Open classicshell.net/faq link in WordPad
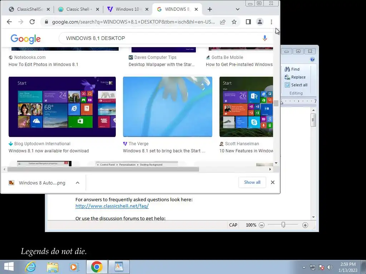The image size is (366, 274). point(112,206)
